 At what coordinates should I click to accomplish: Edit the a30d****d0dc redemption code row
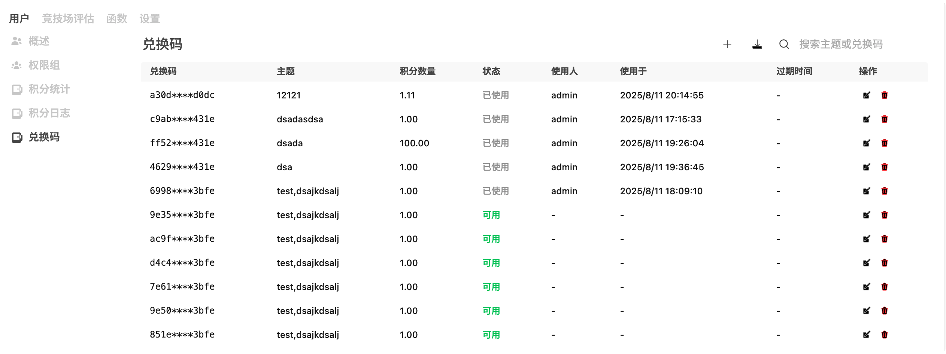866,95
